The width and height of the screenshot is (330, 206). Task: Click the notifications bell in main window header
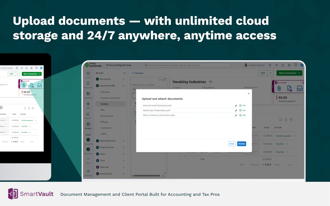(x=283, y=65)
